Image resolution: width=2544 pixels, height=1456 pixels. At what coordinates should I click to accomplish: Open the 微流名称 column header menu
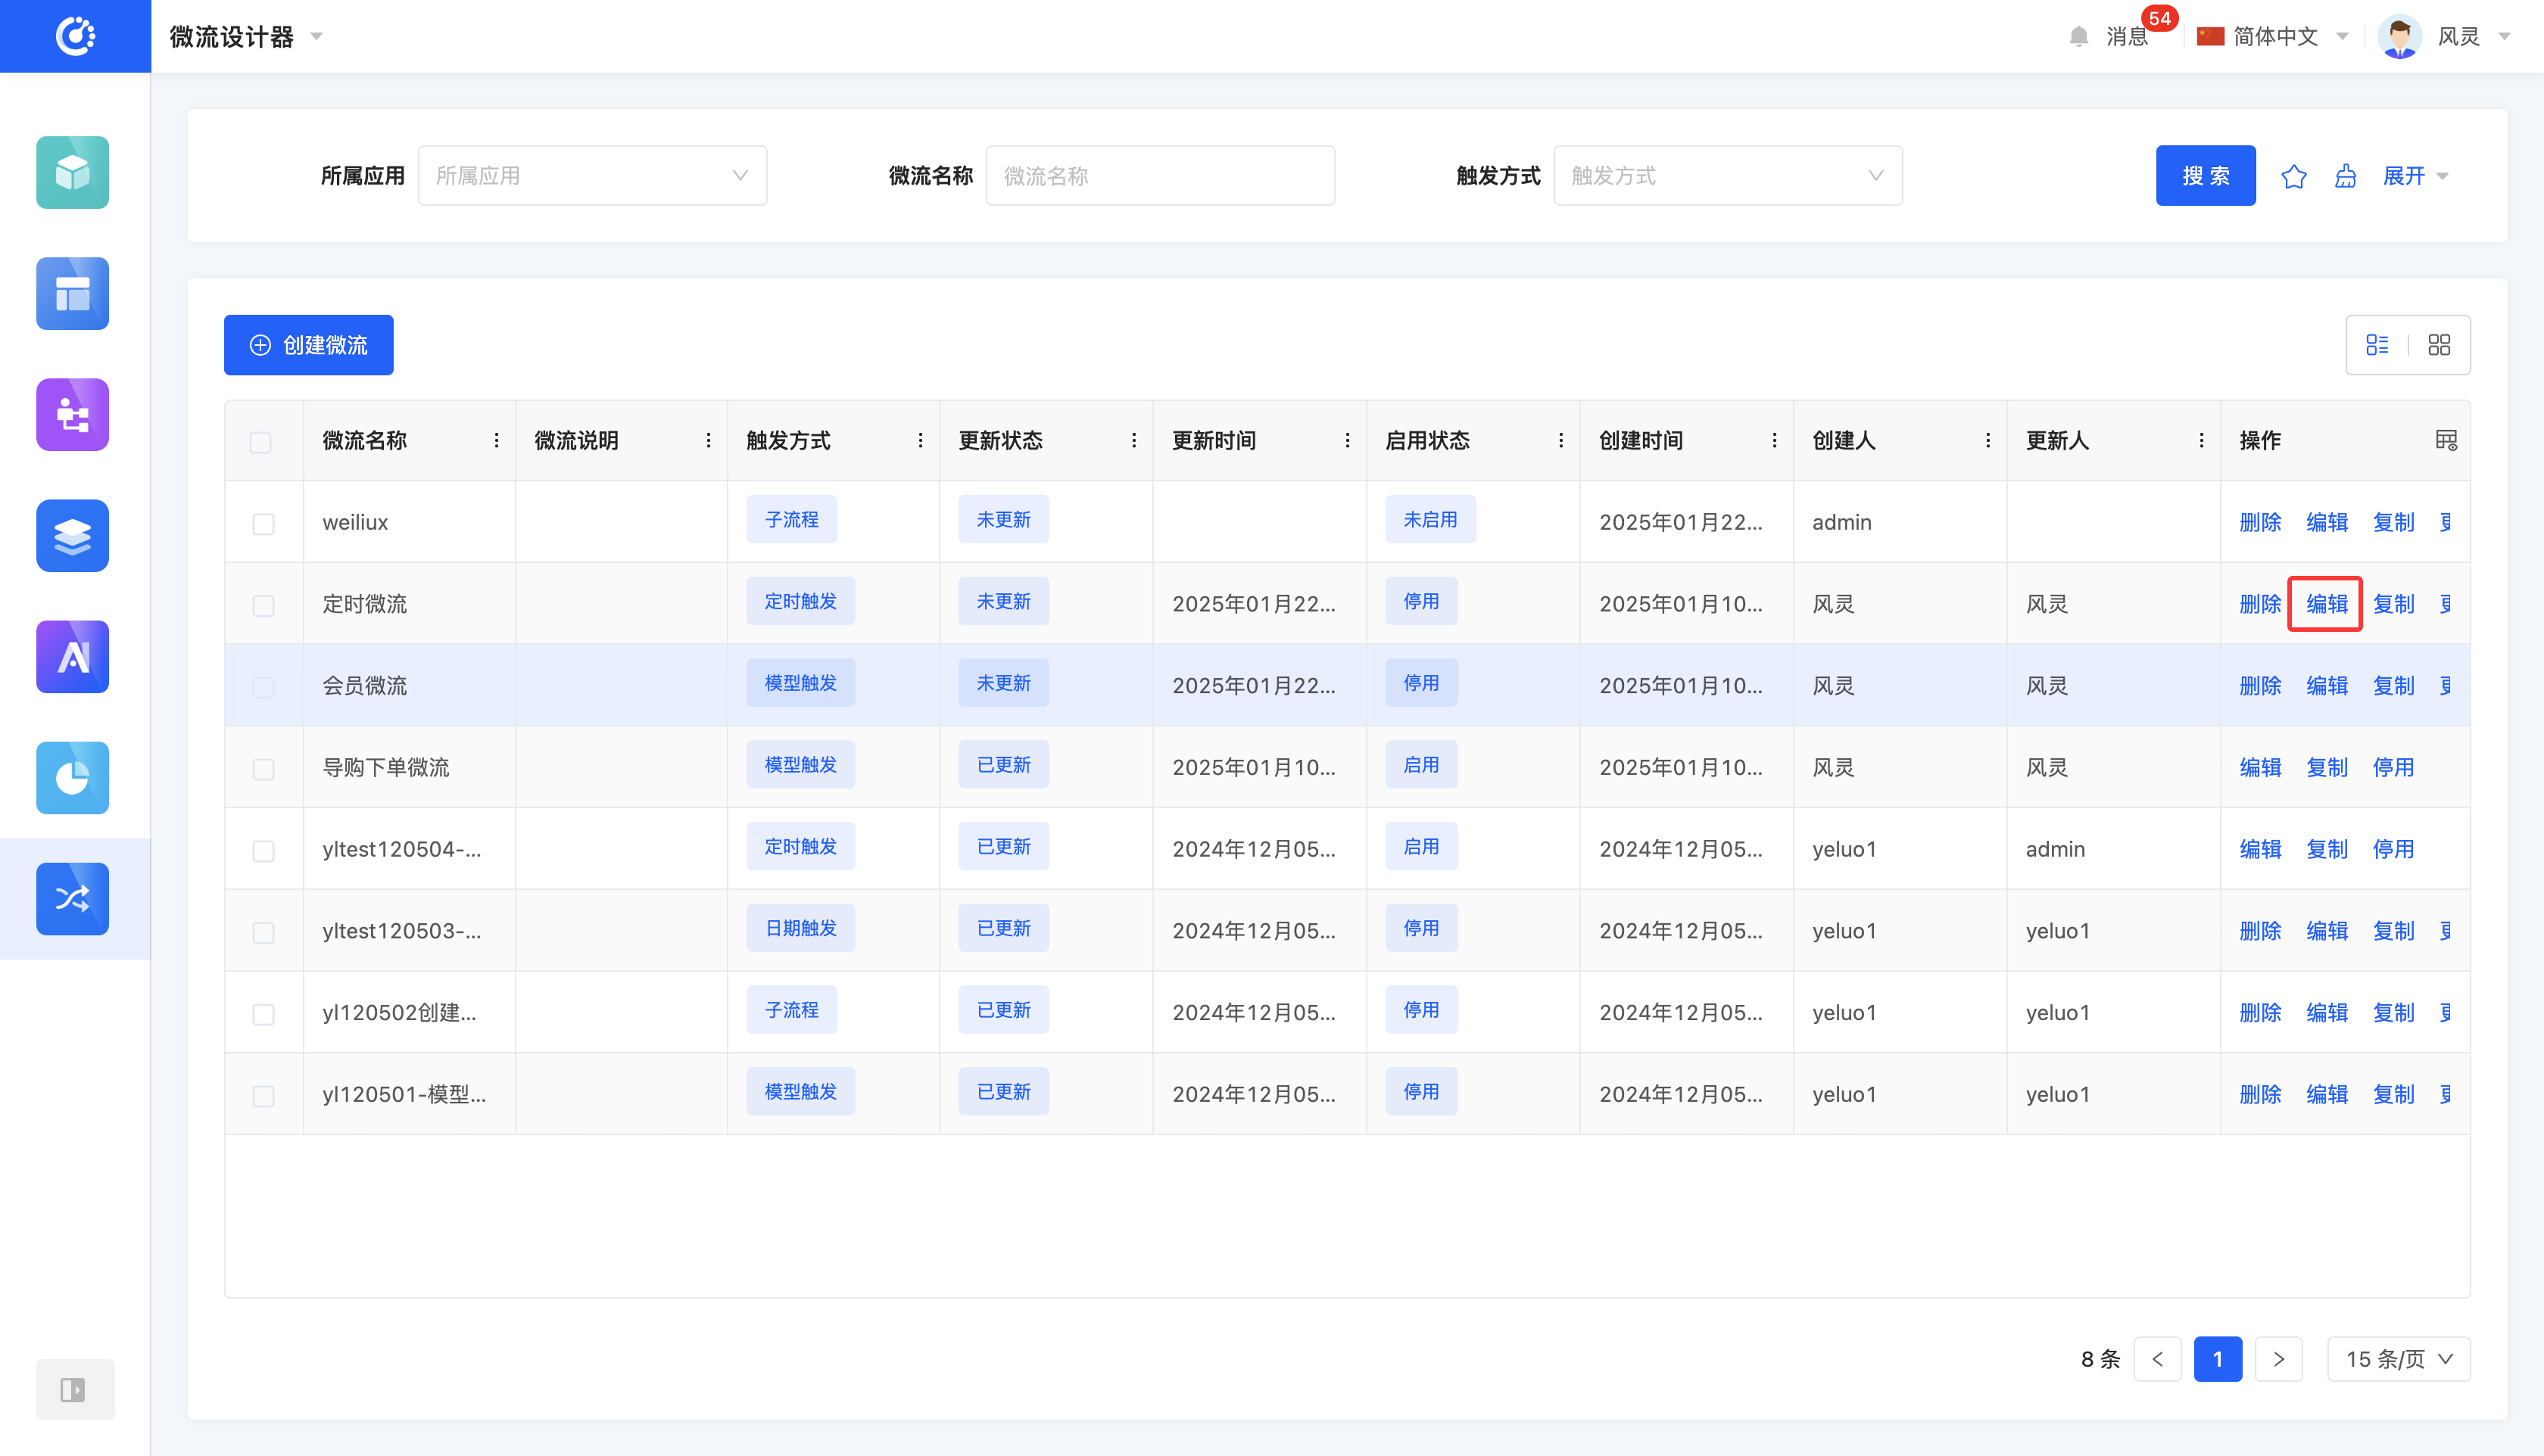point(496,441)
